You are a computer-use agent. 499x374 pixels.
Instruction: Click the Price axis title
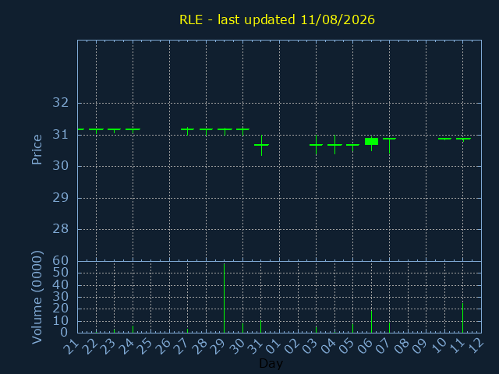[37, 150]
